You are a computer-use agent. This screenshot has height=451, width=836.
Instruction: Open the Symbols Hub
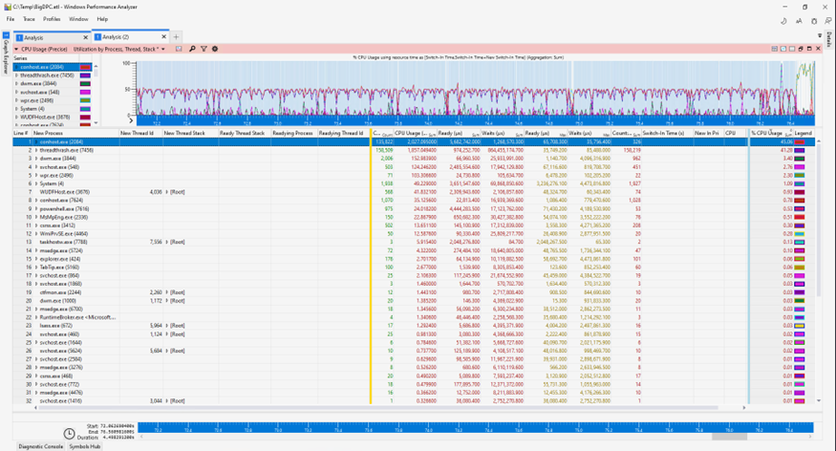(x=84, y=447)
